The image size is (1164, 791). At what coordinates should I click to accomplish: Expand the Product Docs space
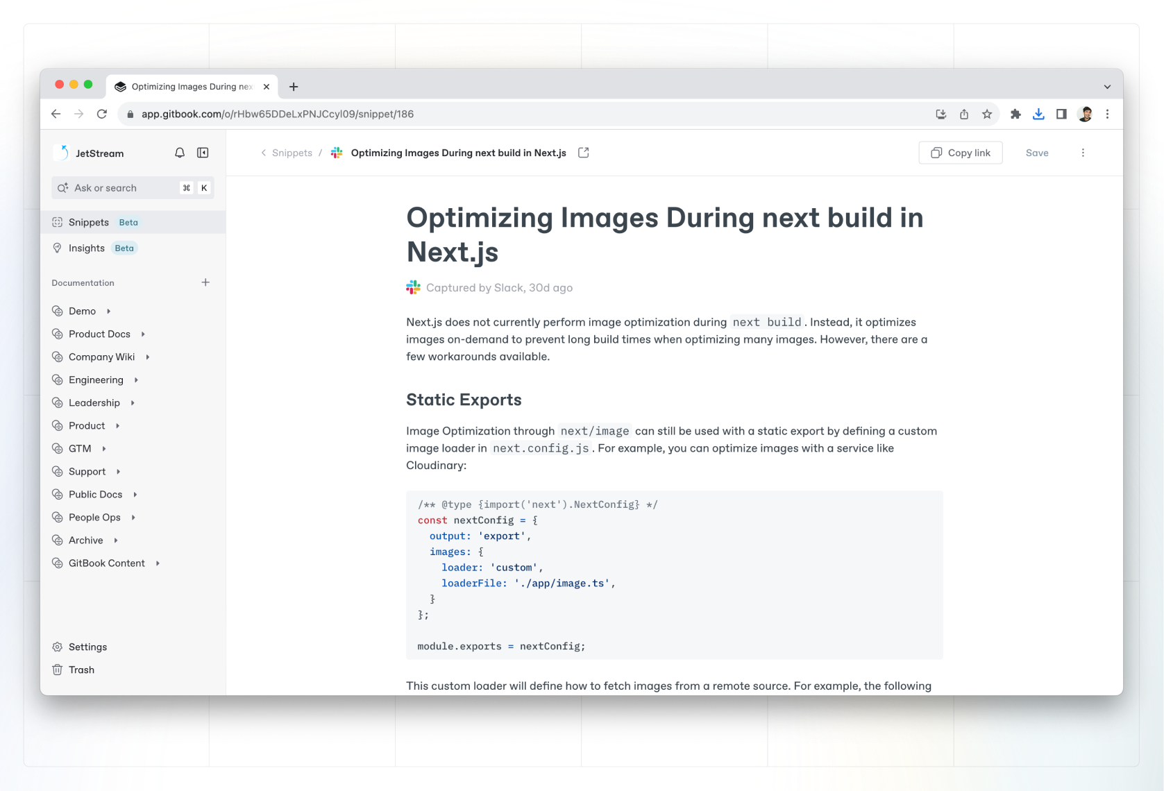[x=143, y=334]
